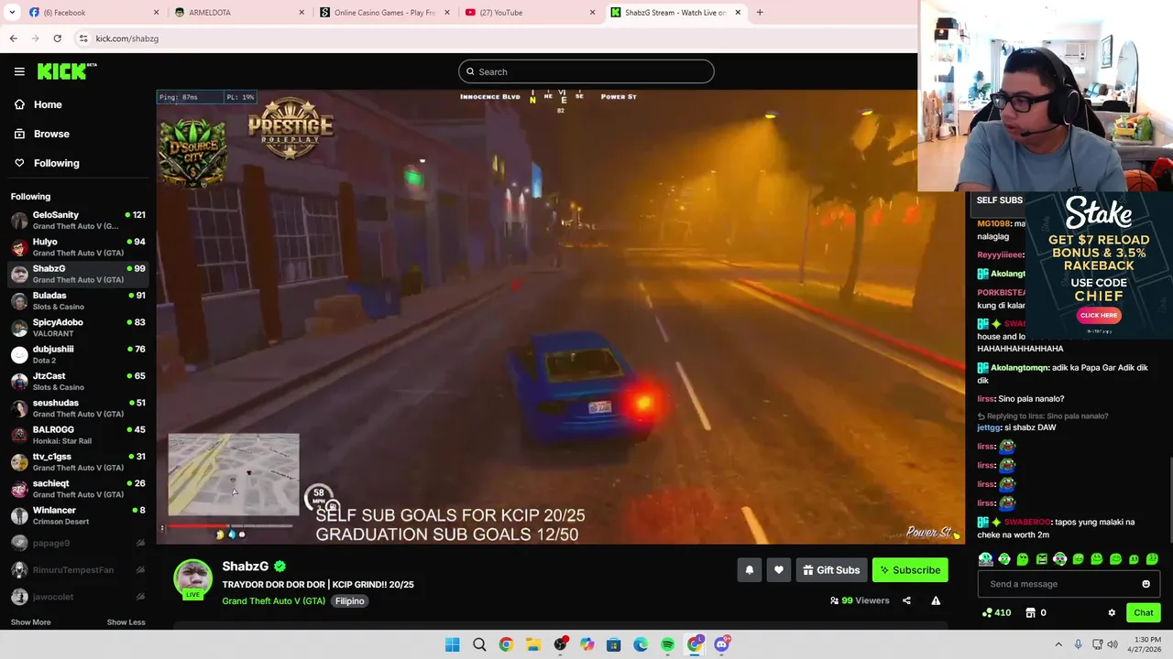Click the 410 channel points icon

996,613
